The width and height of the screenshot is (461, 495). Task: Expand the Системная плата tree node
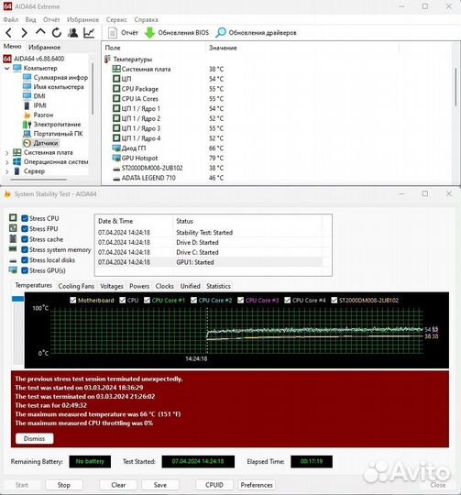click(7, 152)
